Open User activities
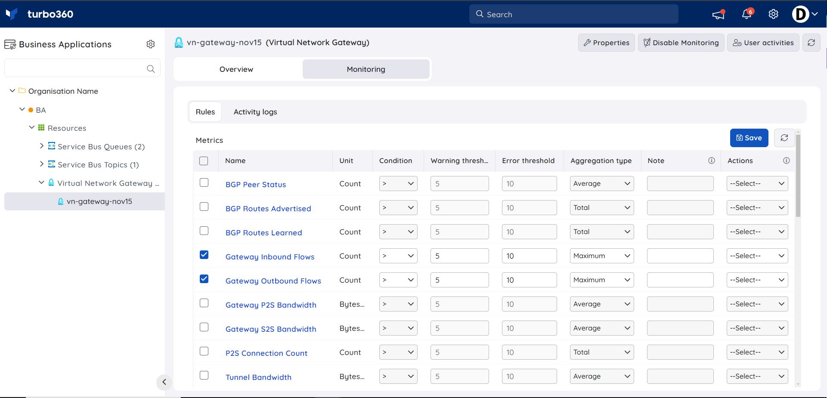The height and width of the screenshot is (398, 827). [763, 43]
